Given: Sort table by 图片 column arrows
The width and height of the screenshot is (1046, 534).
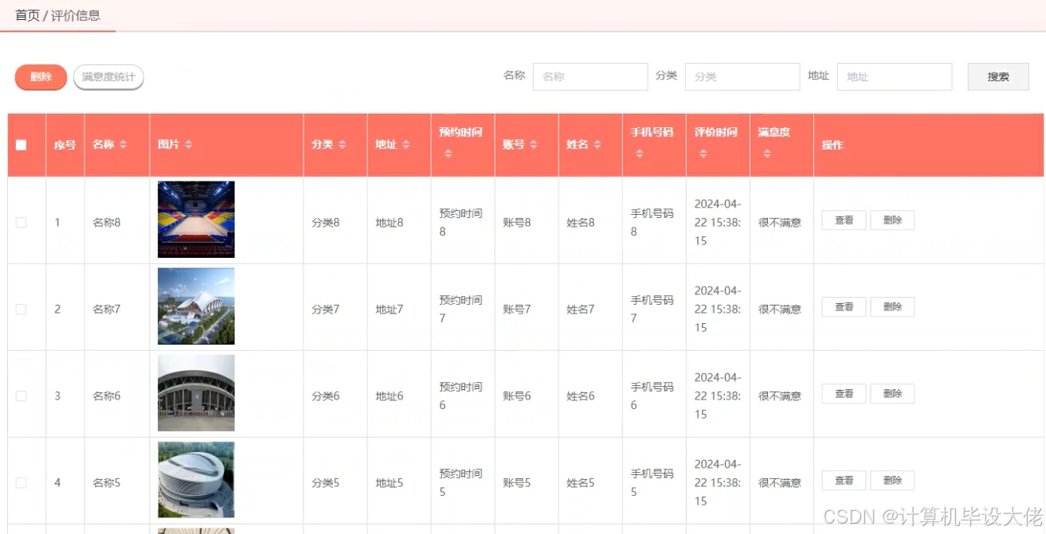Looking at the screenshot, I should pyautogui.click(x=189, y=145).
